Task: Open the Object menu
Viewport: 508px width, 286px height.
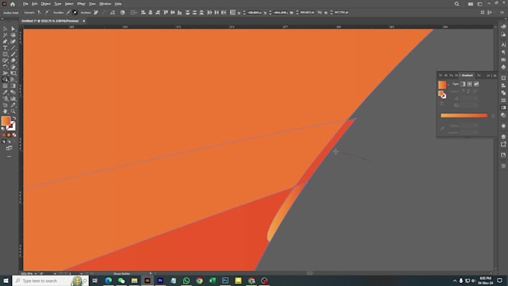Action: click(46, 4)
